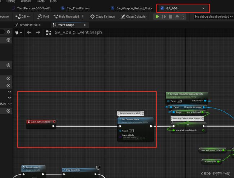234x178 pixels.
Task: Open the Camera Mode class dropdown
Action: pyautogui.click(x=131, y=138)
